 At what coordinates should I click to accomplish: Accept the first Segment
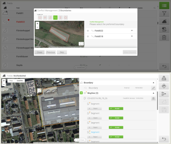pyautogui.click(x=116, y=109)
